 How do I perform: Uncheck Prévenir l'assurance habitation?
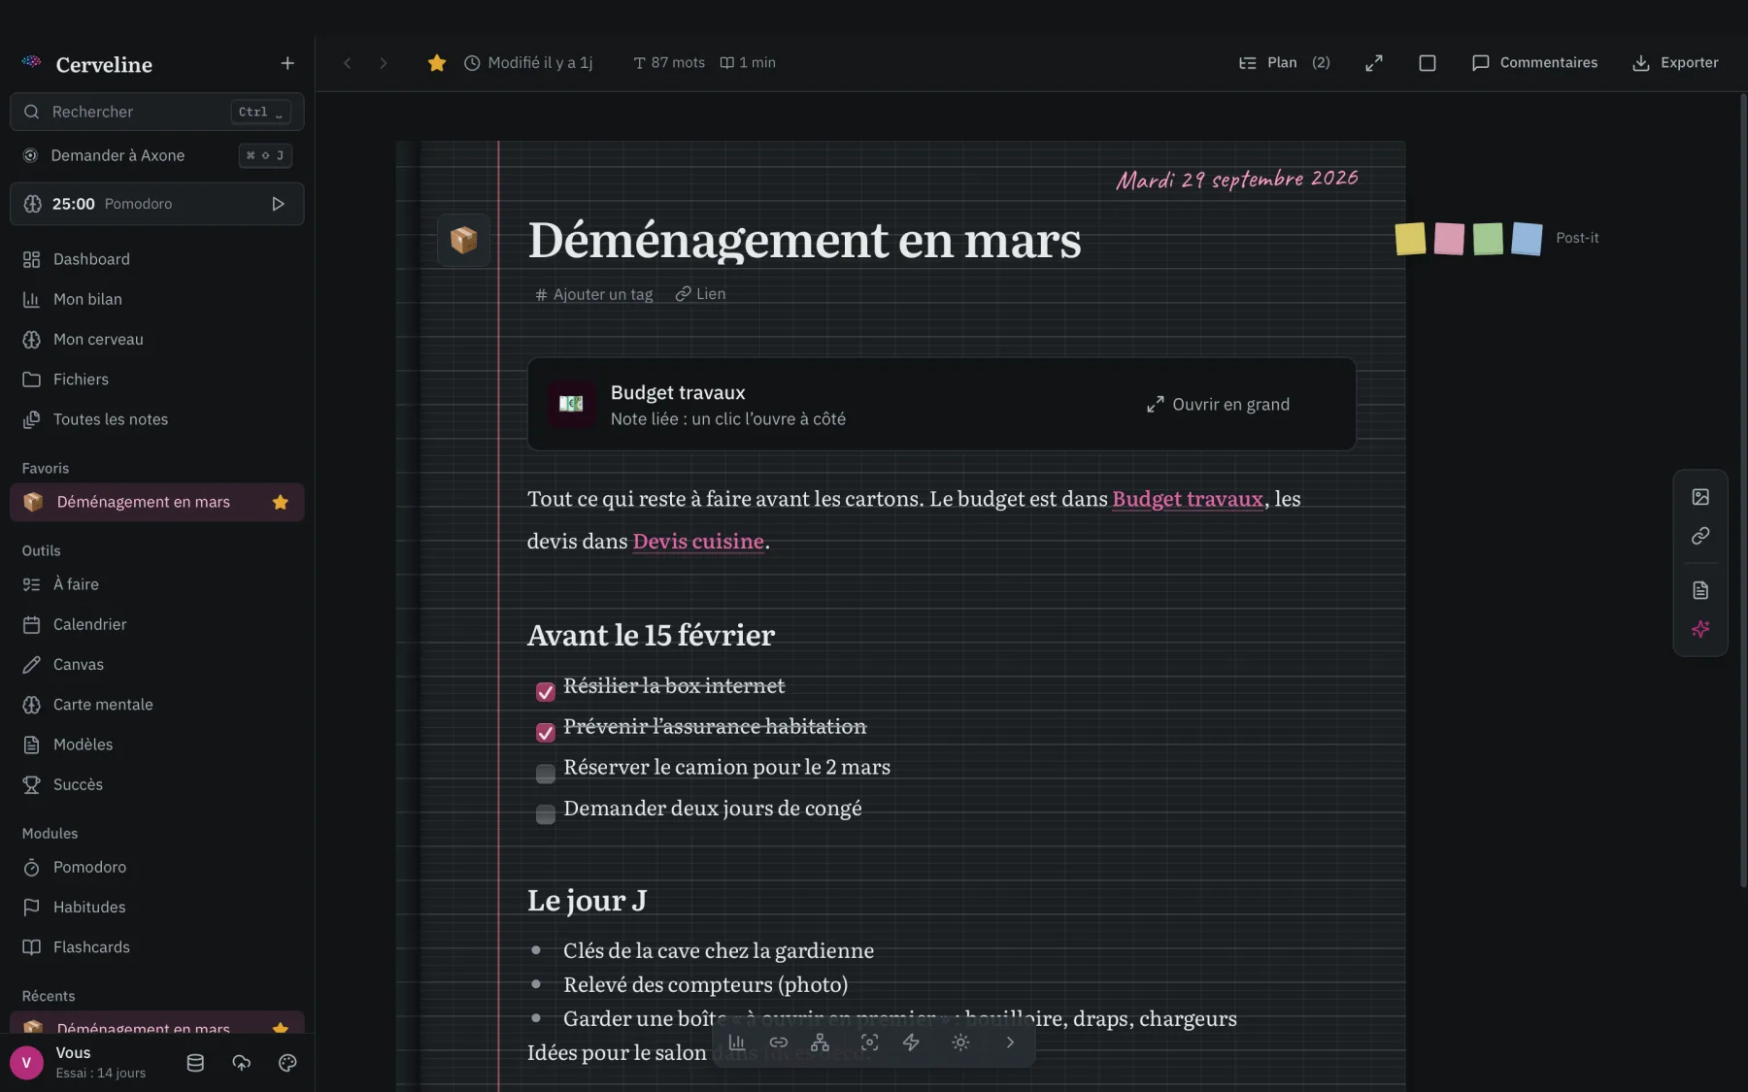(546, 732)
